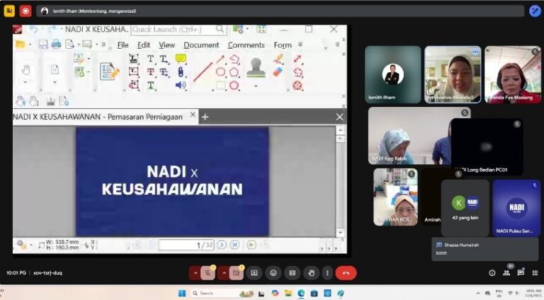Expand more menus chevron after Form
Screen dimensions: 544x300
(300, 45)
